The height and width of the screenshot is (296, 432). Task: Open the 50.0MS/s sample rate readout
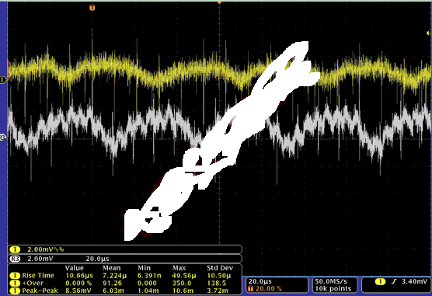click(x=334, y=285)
